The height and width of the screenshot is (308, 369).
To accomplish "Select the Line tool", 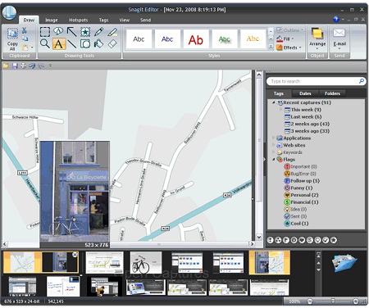I will (71, 43).
